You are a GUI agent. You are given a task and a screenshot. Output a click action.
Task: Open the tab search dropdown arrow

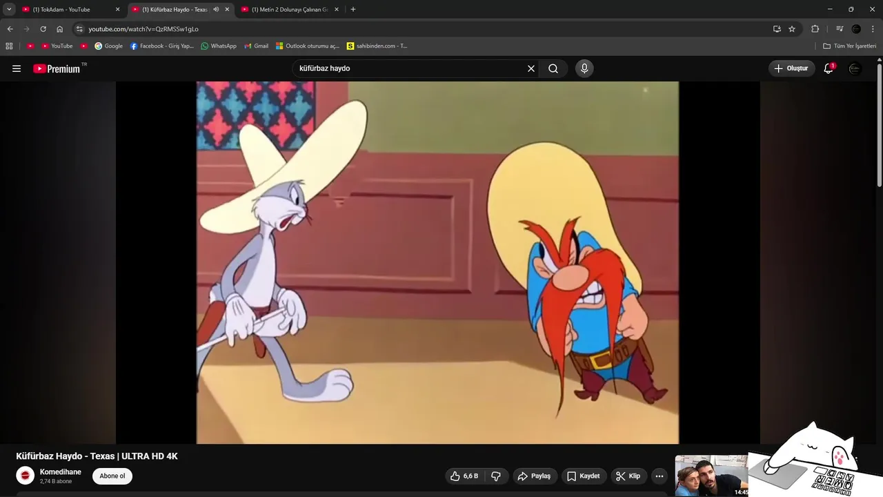point(9,10)
